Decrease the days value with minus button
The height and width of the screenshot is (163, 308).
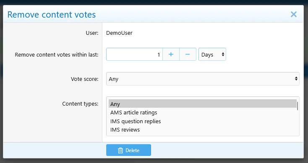[x=188, y=54]
